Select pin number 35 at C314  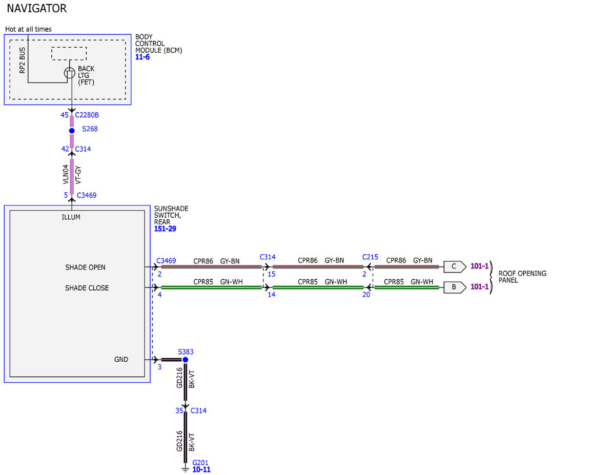(179, 411)
